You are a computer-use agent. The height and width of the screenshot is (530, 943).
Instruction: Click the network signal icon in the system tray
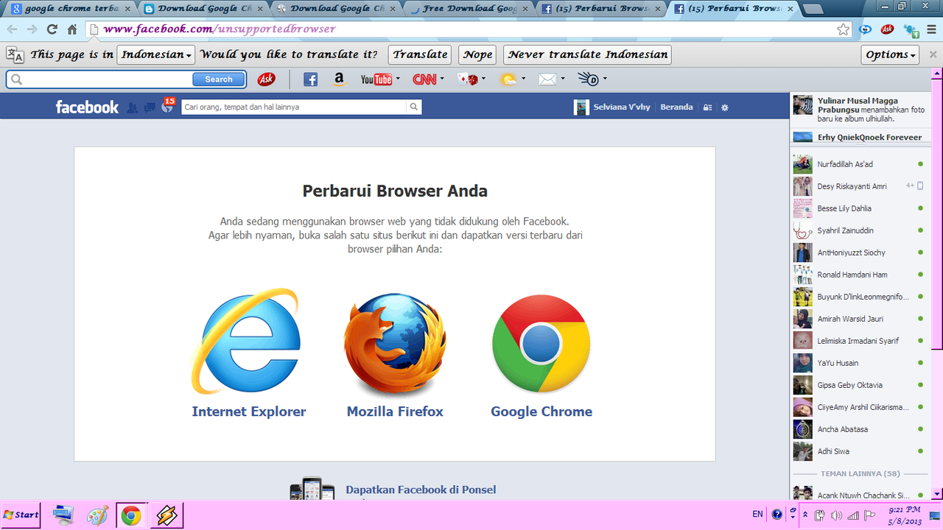(x=854, y=515)
